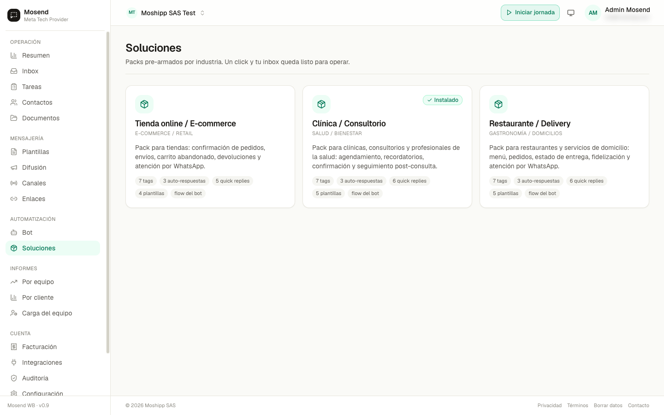The height and width of the screenshot is (415, 664).
Task: Click the Tienda online package icon
Action: click(x=144, y=104)
